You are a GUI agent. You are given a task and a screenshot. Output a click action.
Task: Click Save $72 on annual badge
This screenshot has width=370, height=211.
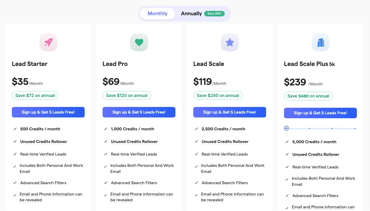click(35, 96)
